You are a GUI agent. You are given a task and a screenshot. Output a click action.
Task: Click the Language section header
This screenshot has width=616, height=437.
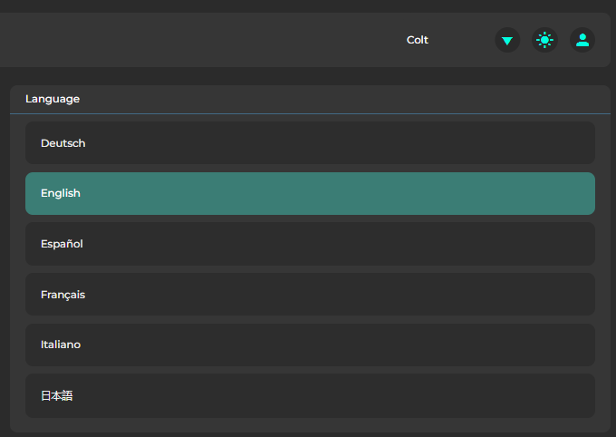(x=53, y=99)
